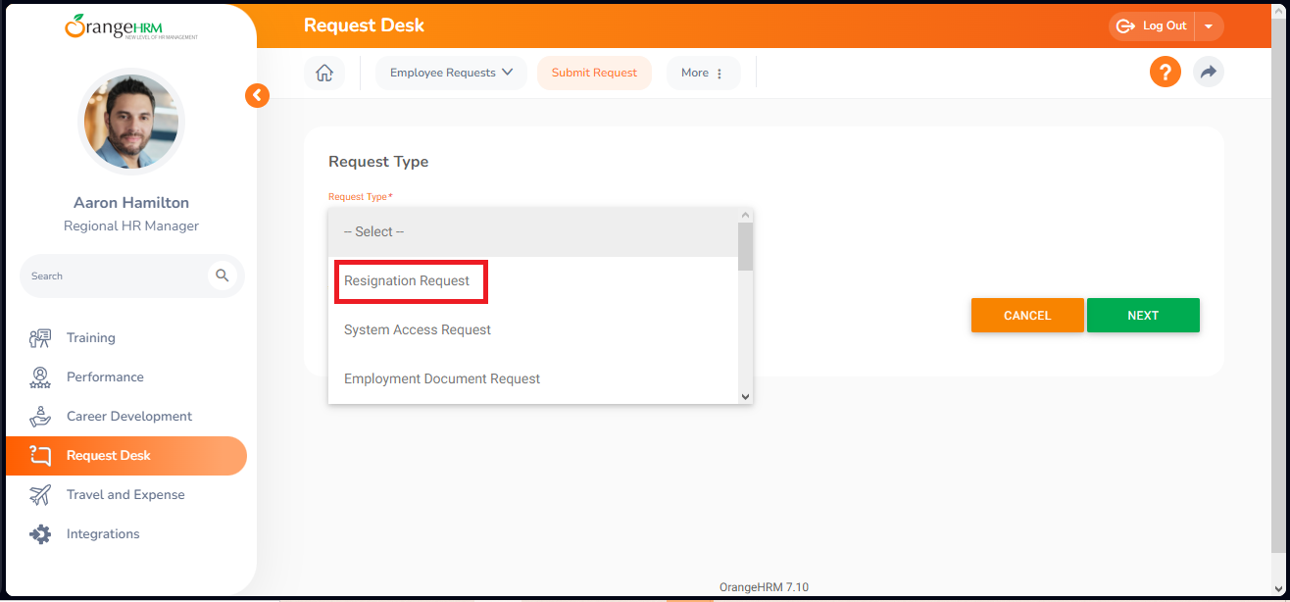1290x602 pixels.
Task: Click the share arrow icon in toolbar
Action: pos(1208,72)
